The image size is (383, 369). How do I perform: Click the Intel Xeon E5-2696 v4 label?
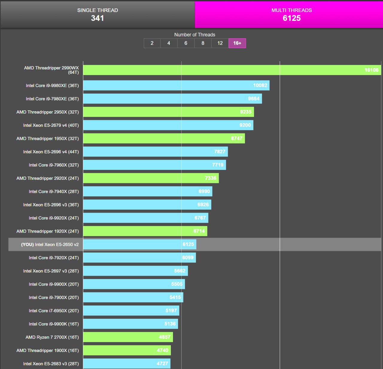[51, 152]
